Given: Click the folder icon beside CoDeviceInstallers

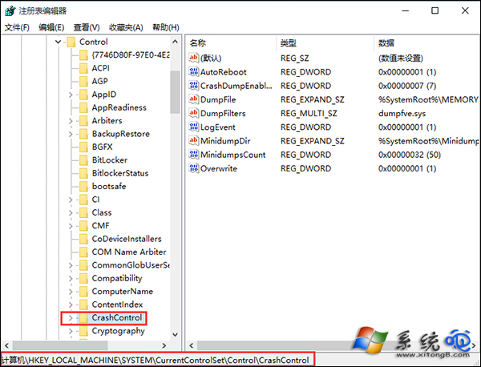Looking at the screenshot, I should pyautogui.click(x=83, y=239).
